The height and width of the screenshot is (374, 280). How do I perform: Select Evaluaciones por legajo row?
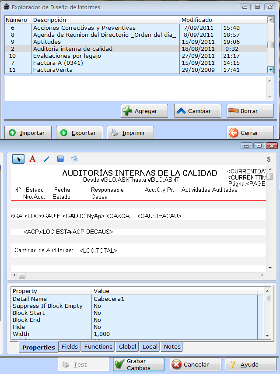tap(136, 56)
